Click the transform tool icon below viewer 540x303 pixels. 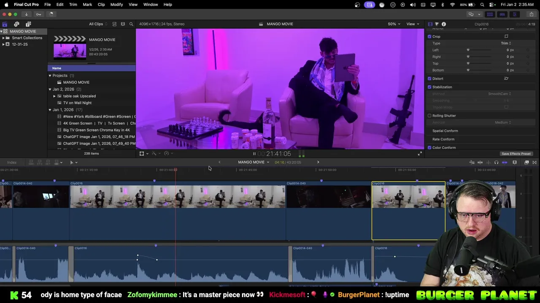[x=142, y=154]
